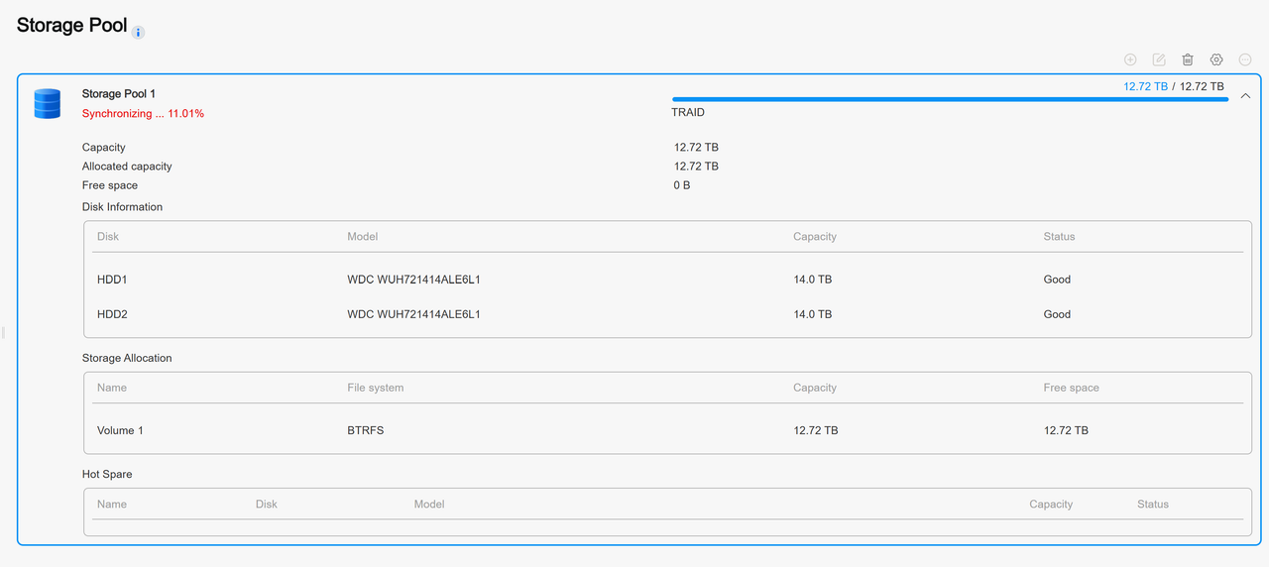Click the edit pencil icon in toolbar

[x=1159, y=59]
